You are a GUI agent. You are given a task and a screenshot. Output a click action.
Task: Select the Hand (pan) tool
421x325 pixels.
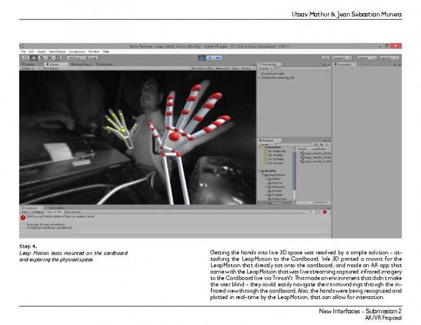(26, 58)
